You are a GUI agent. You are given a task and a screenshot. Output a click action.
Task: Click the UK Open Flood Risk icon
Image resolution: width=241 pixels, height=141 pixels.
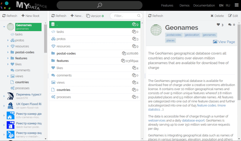click(x=11, y=106)
